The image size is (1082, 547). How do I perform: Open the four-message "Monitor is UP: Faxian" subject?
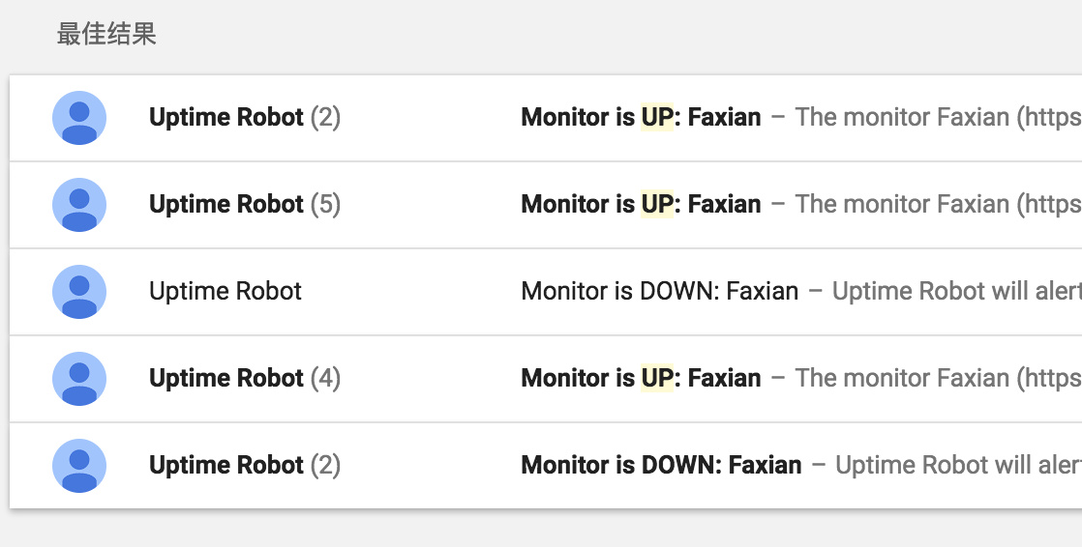641,379
